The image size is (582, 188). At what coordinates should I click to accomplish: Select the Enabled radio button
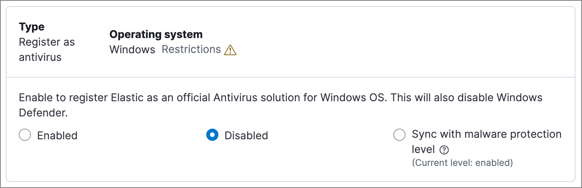point(25,135)
